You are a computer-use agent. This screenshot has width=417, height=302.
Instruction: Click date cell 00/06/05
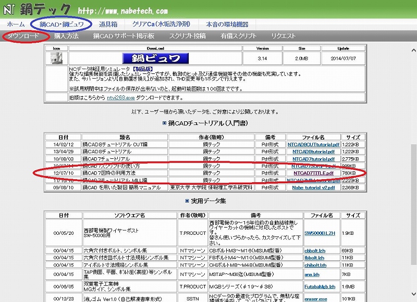click(x=64, y=287)
